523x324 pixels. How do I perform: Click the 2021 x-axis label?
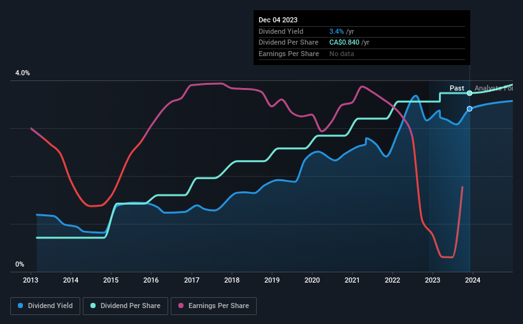pyautogui.click(x=352, y=280)
